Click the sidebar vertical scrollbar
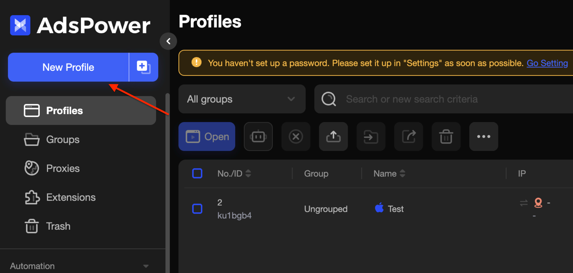573x273 pixels. pos(167,179)
